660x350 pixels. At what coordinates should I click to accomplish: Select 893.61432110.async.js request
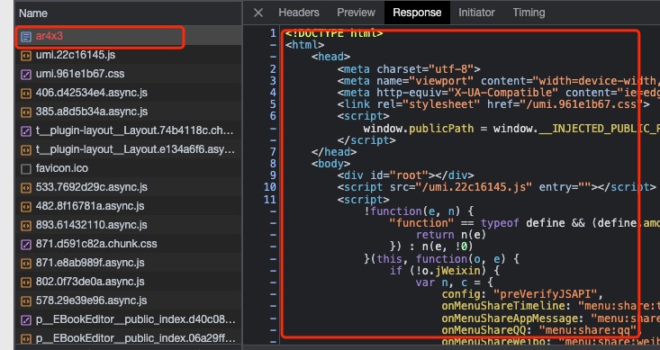(129, 226)
